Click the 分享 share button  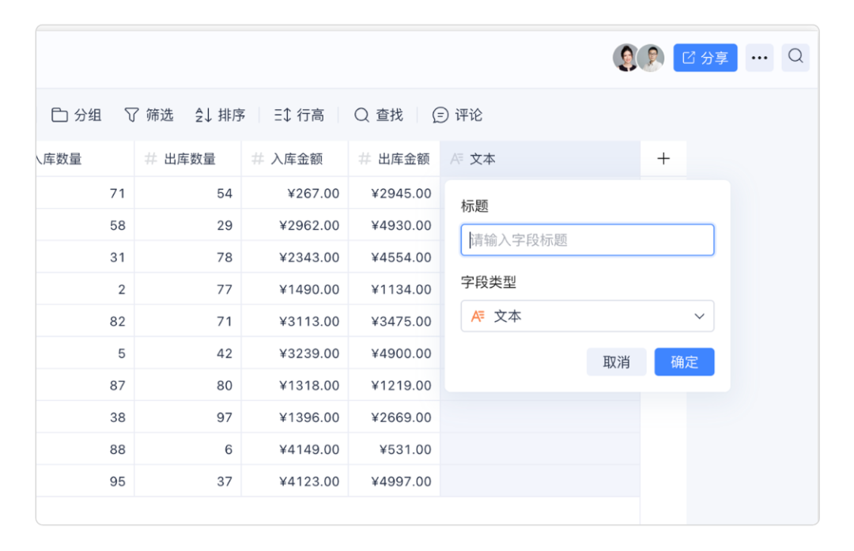pos(705,58)
